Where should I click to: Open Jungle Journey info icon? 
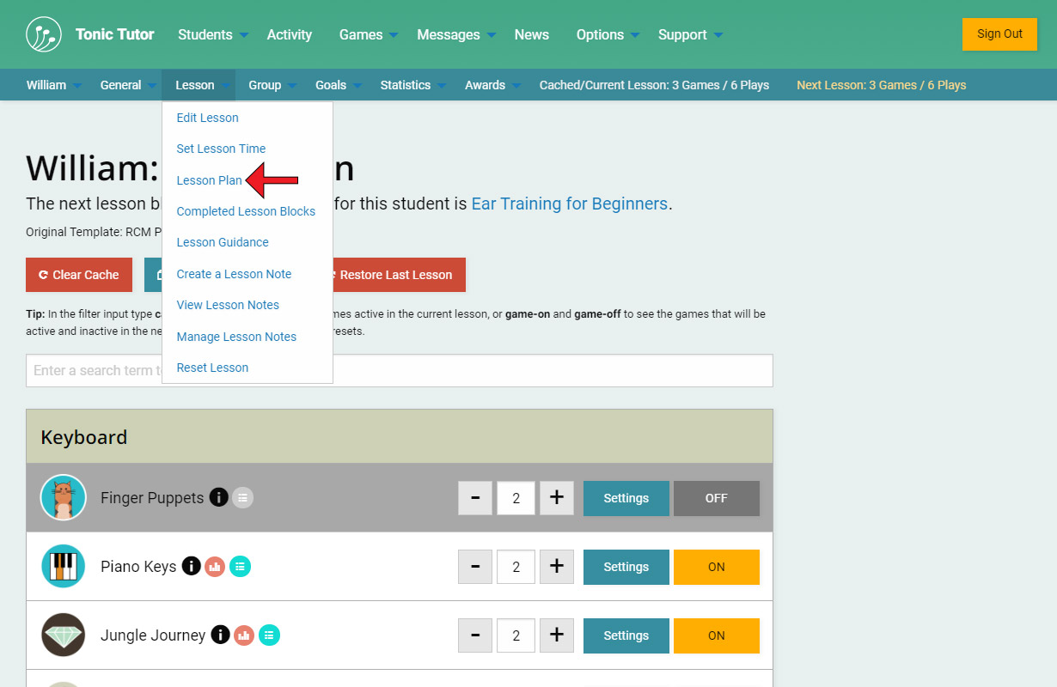[220, 635]
